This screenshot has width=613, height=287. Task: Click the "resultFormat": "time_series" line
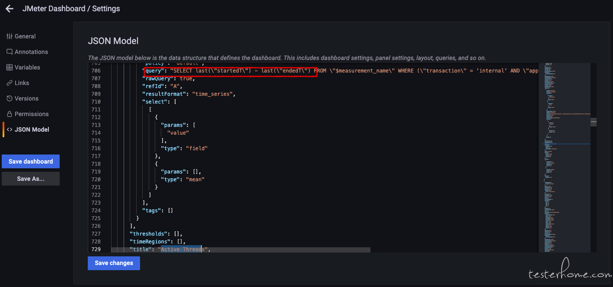pos(188,94)
